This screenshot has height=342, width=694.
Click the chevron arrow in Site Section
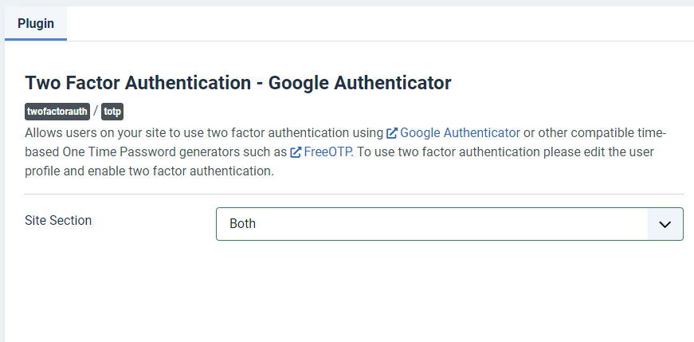(x=665, y=225)
